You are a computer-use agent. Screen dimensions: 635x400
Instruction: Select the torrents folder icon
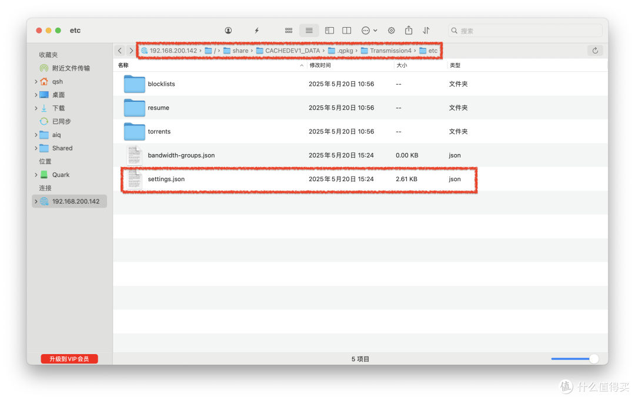tap(135, 131)
